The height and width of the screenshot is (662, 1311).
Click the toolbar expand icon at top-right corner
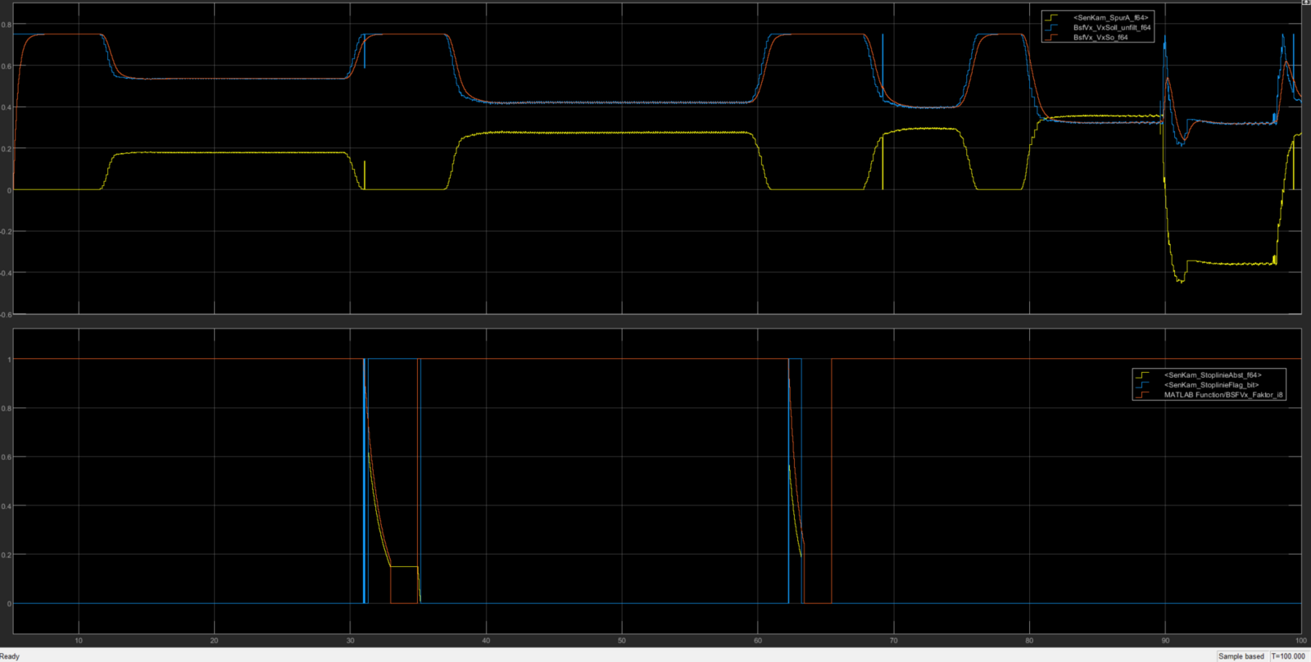coord(1306,2)
